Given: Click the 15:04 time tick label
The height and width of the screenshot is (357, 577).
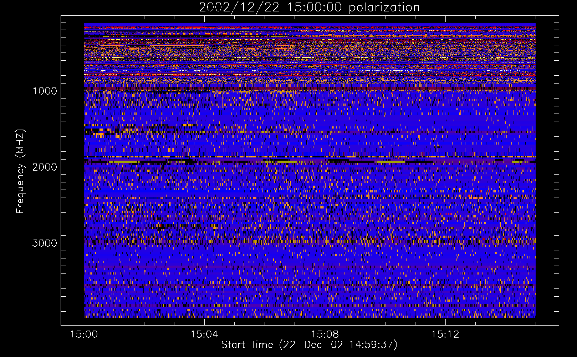Looking at the screenshot, I should coord(204,335).
